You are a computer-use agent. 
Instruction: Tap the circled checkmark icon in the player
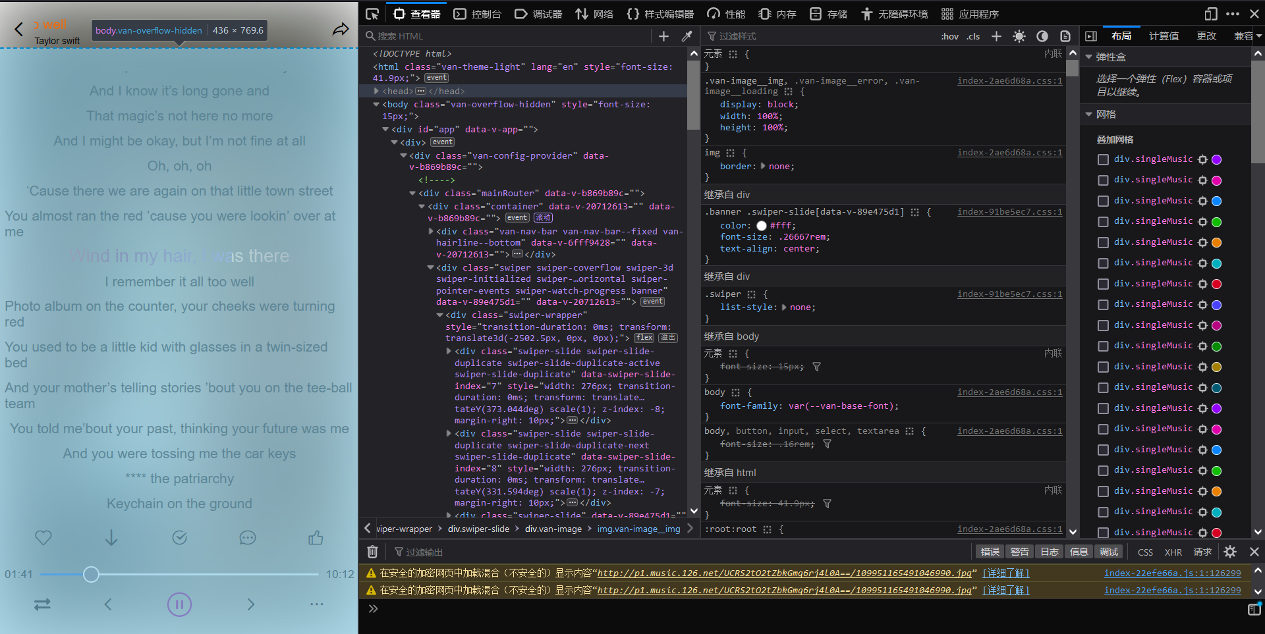(180, 538)
